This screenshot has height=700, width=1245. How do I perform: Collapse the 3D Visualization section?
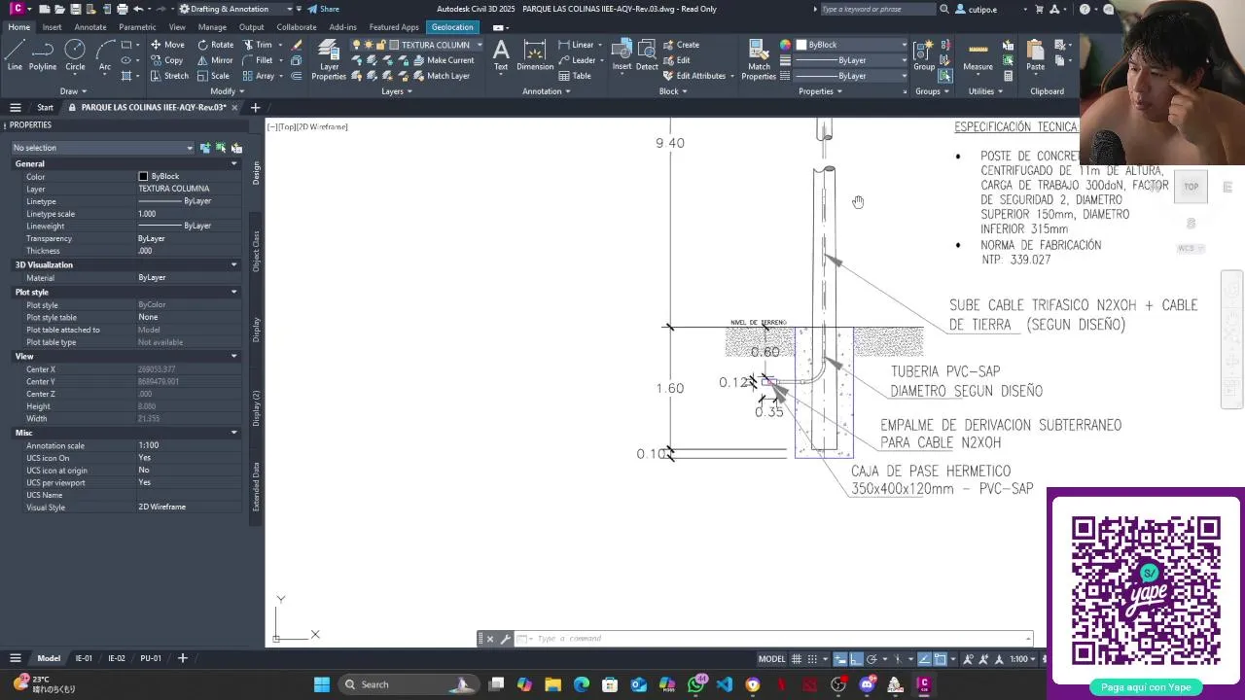pyautogui.click(x=233, y=264)
